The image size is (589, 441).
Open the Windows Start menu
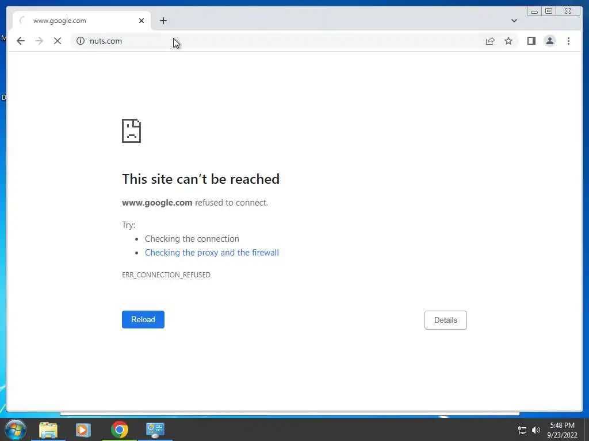[x=16, y=430]
